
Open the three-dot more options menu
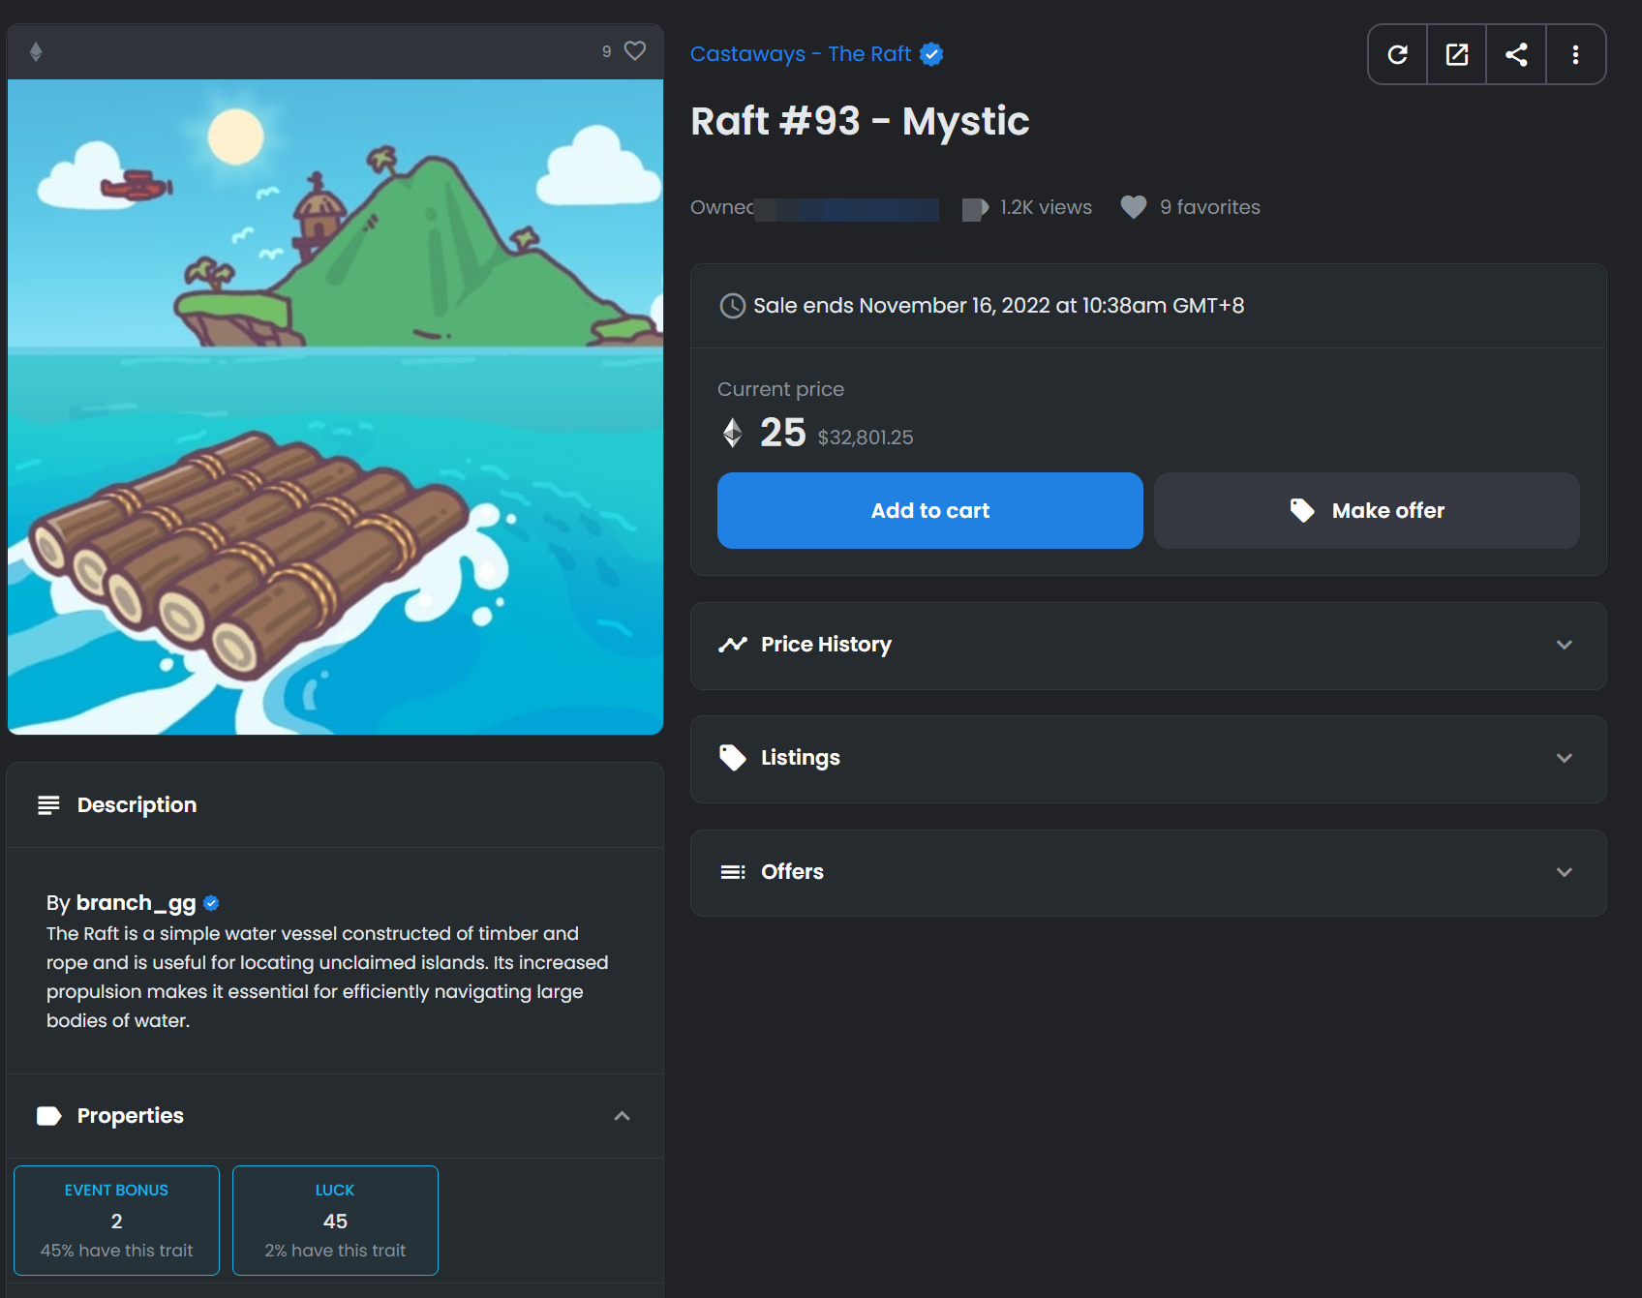[1575, 55]
